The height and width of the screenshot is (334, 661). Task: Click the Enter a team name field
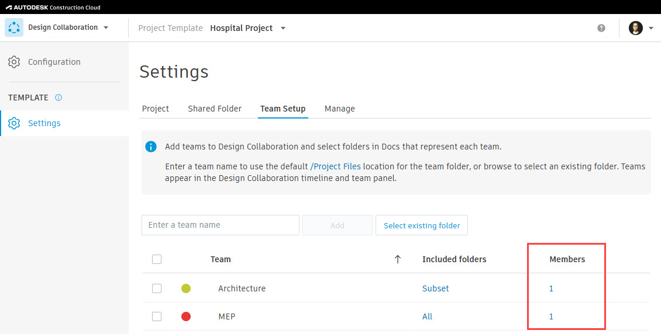click(x=221, y=225)
